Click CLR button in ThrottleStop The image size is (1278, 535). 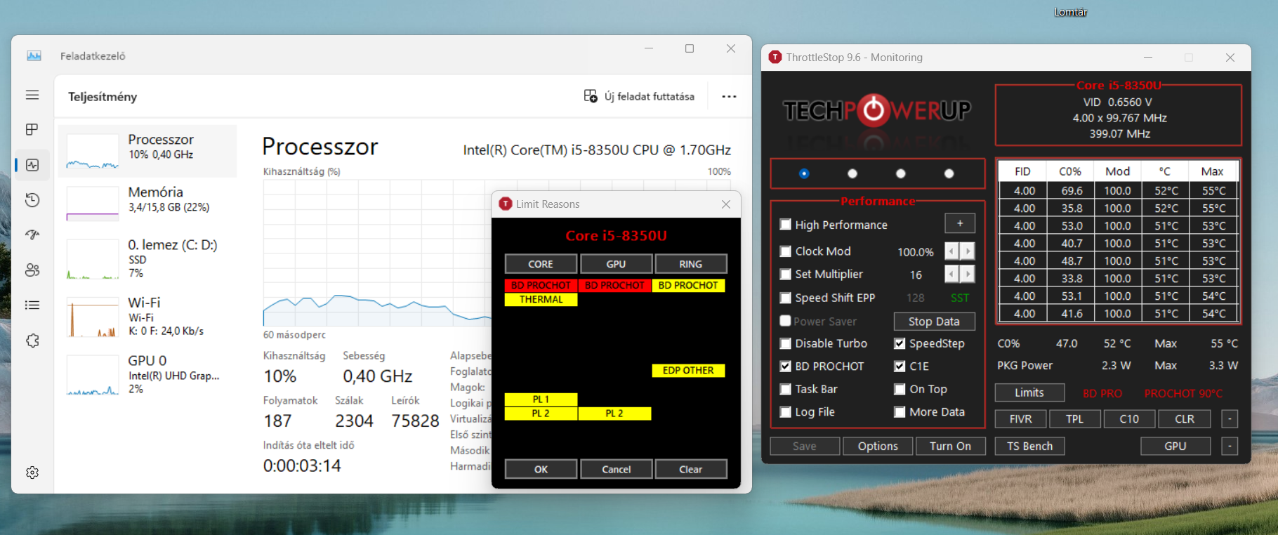[x=1185, y=419]
